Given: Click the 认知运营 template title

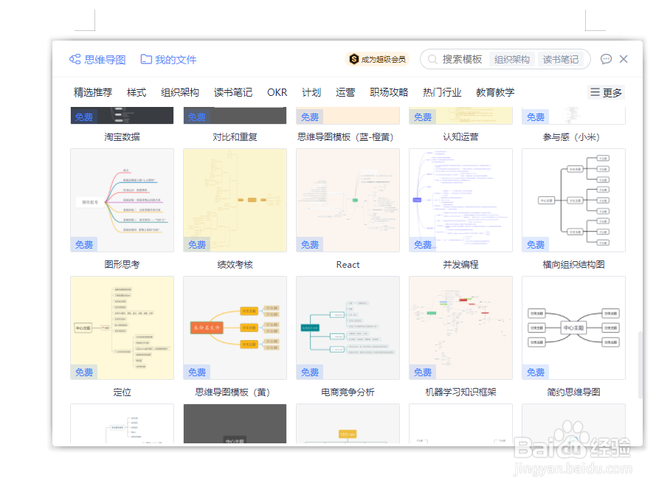Looking at the screenshot, I should [x=460, y=136].
